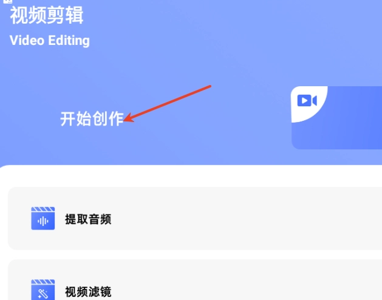The height and width of the screenshot is (300, 382).
Task: Click the video camera icon on the card
Action: (307, 100)
